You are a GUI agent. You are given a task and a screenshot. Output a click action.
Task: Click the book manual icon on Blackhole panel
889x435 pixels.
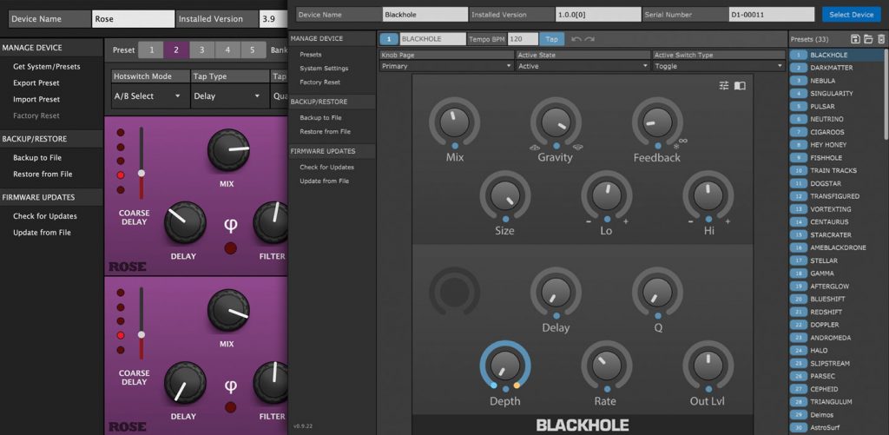[740, 85]
